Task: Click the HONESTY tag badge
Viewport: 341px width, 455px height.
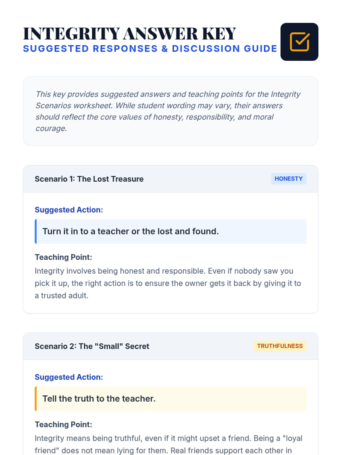Action: pos(288,179)
